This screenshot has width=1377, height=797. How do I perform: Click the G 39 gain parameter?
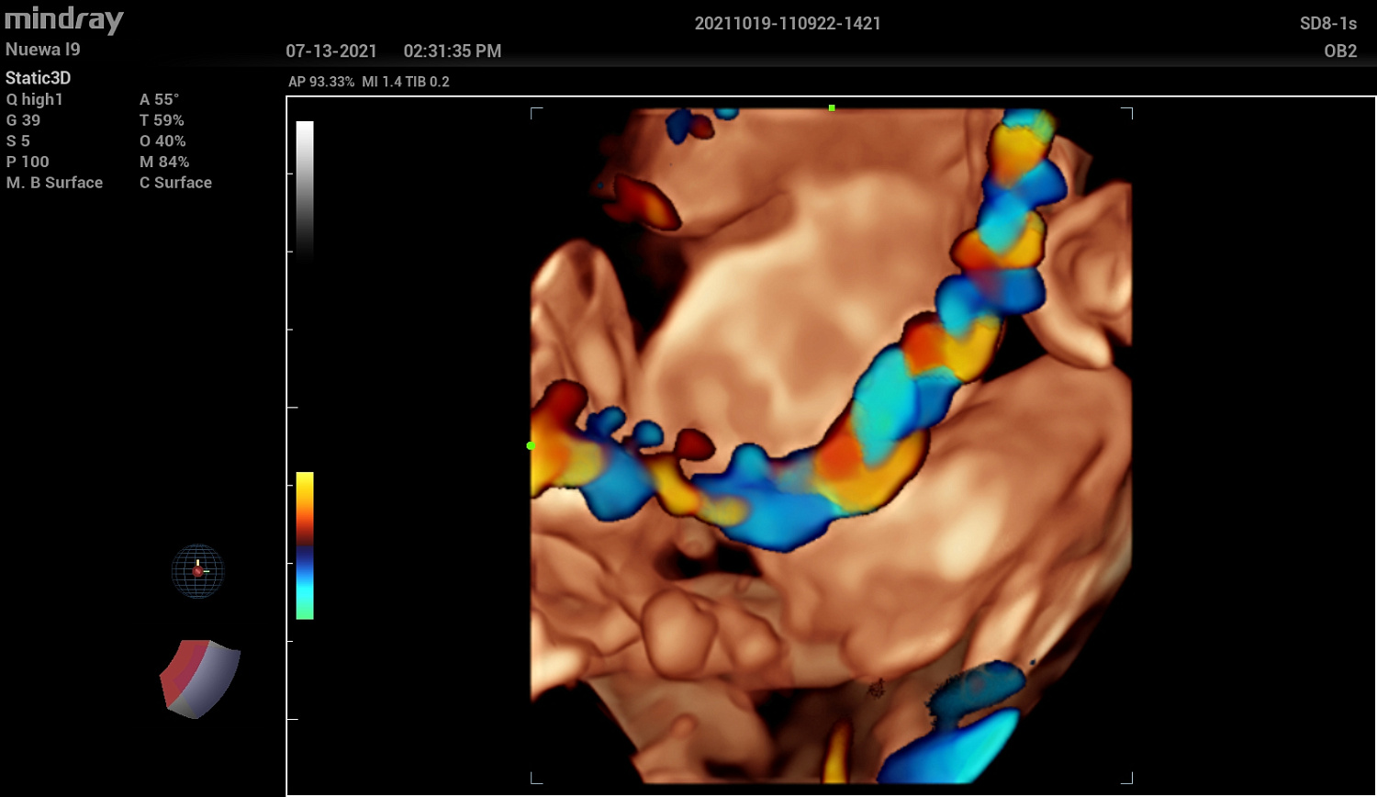23,120
